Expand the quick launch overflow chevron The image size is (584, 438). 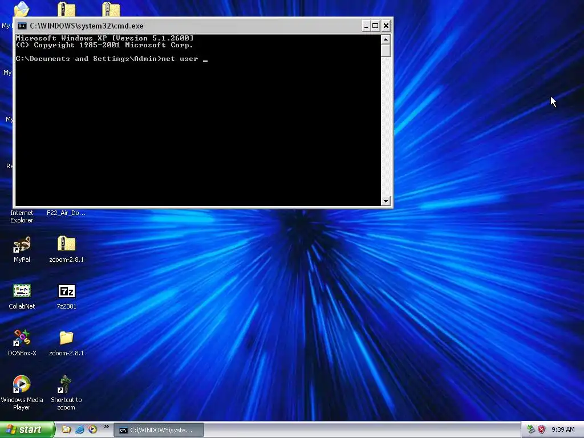tap(106, 427)
